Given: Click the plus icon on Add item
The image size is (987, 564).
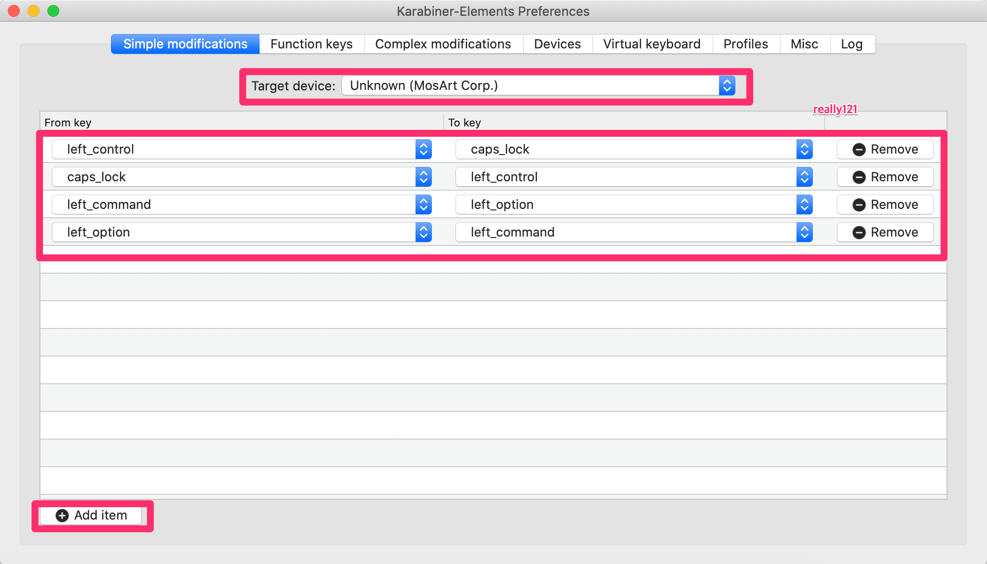Looking at the screenshot, I should pyautogui.click(x=62, y=516).
